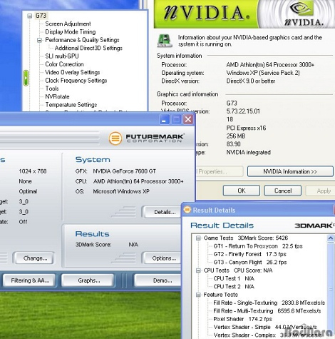Open Additional Direct3D Settings
The image size is (335, 339).
coord(88,48)
